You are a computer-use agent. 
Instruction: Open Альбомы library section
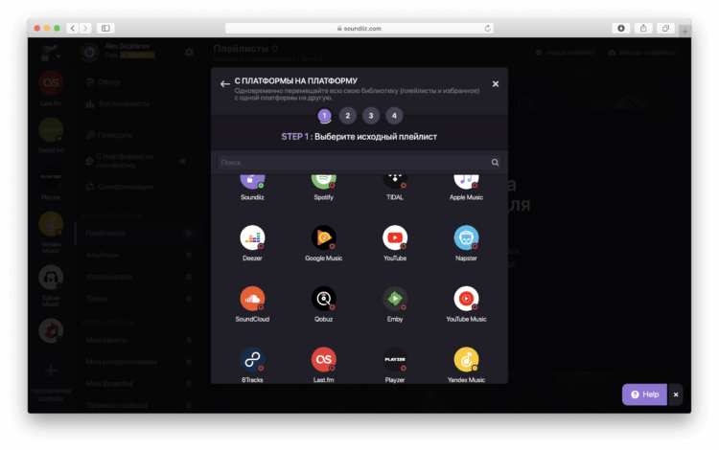[x=137, y=255]
